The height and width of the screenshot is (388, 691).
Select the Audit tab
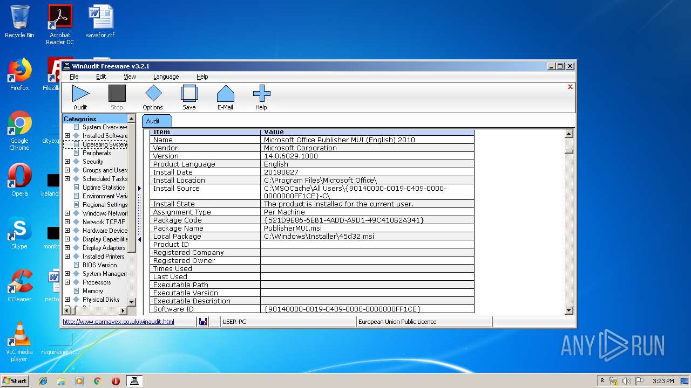pos(157,121)
